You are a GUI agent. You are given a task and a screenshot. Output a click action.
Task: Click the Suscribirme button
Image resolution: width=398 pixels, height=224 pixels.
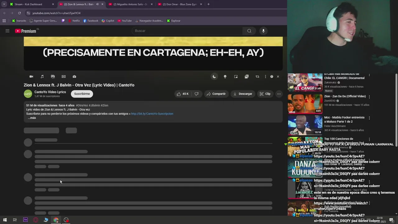pyautogui.click(x=82, y=94)
